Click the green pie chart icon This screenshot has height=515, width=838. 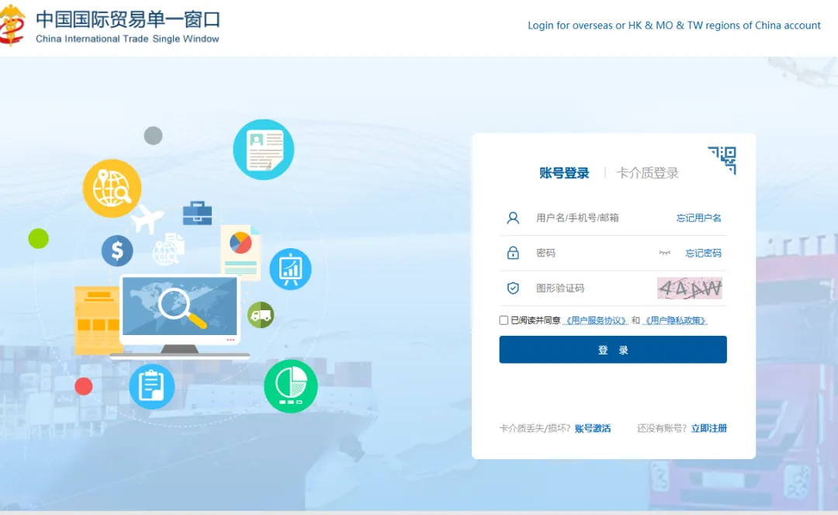point(290,385)
